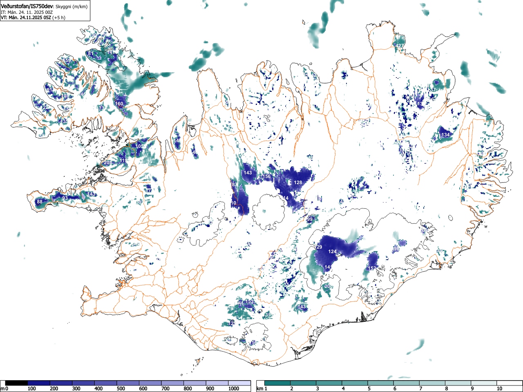Click the '300' label on the meter scale

(76, 389)
